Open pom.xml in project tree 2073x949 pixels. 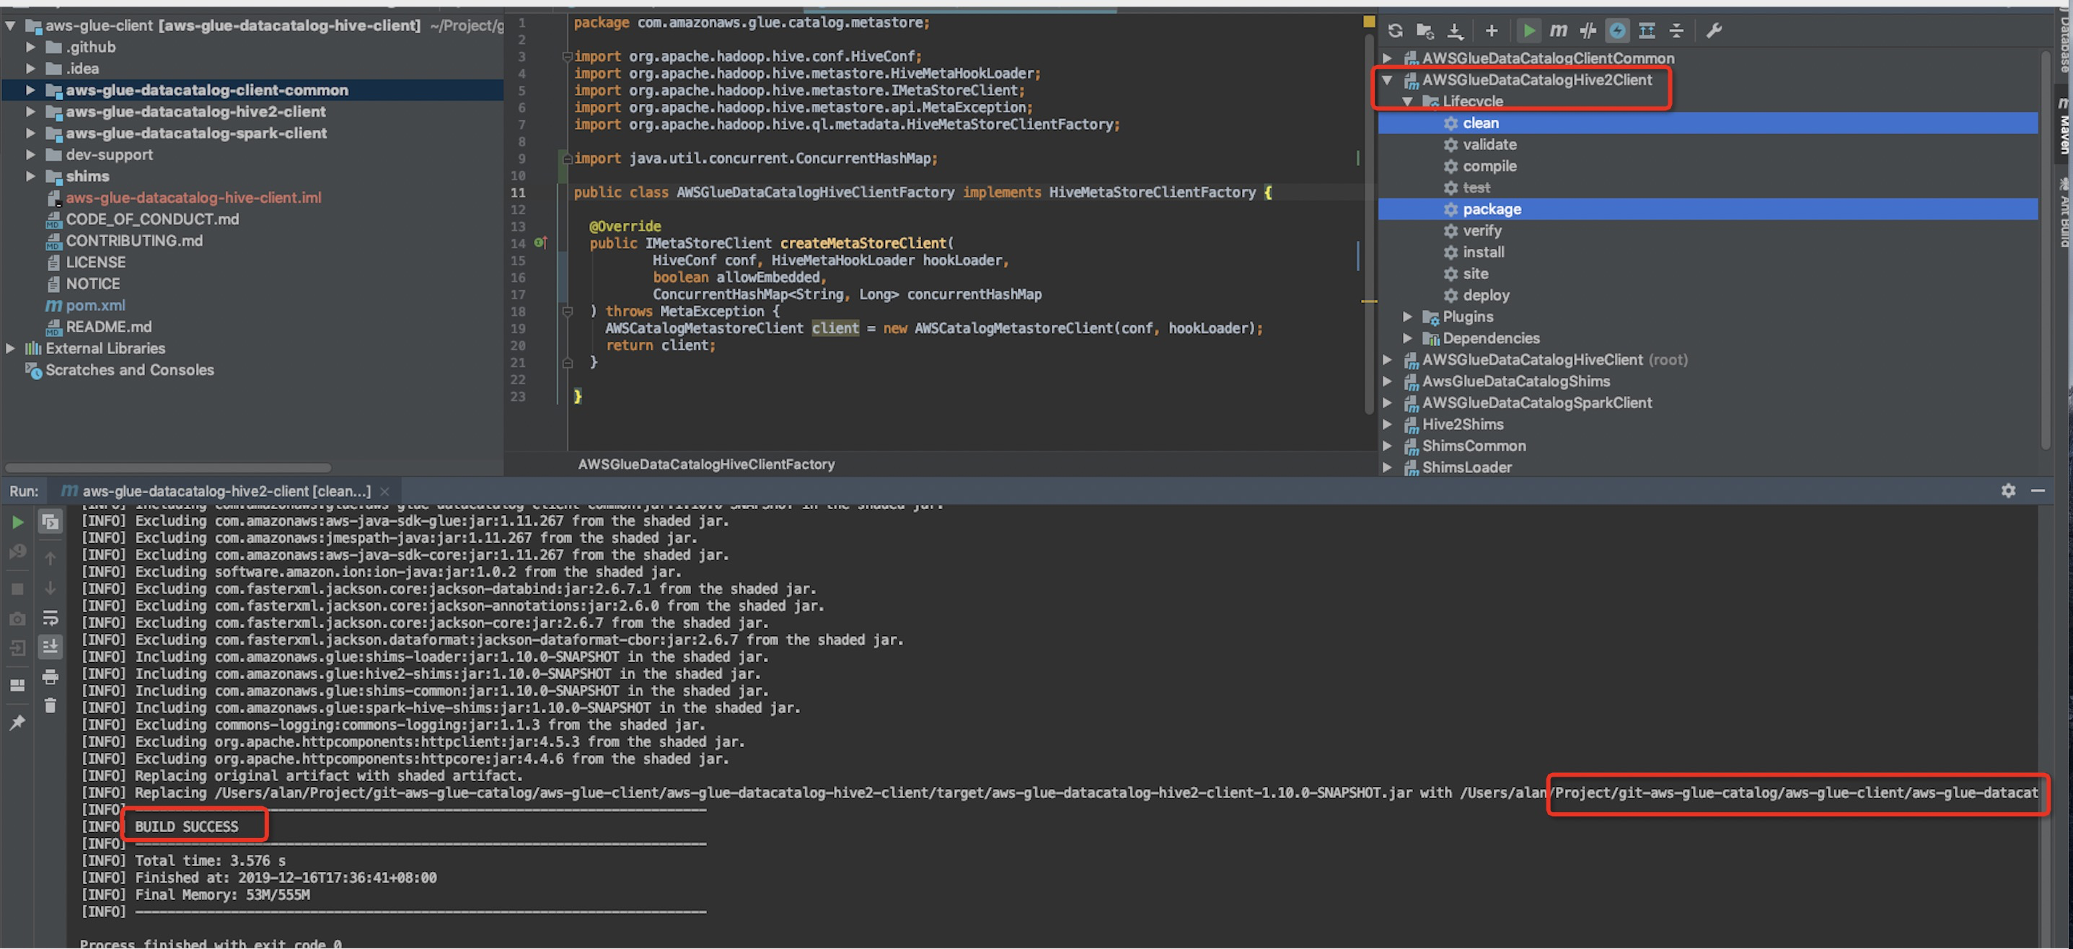tap(95, 305)
